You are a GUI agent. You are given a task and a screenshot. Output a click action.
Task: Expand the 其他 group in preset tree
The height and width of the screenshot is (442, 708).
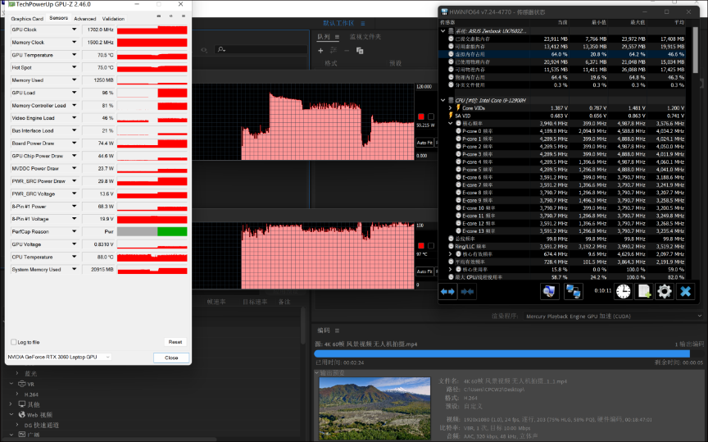coord(11,404)
